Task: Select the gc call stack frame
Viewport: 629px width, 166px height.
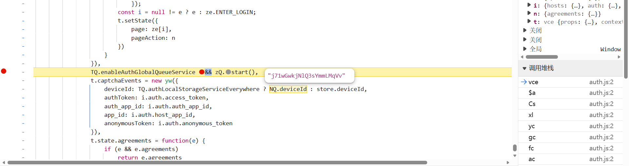Action: click(x=570, y=137)
